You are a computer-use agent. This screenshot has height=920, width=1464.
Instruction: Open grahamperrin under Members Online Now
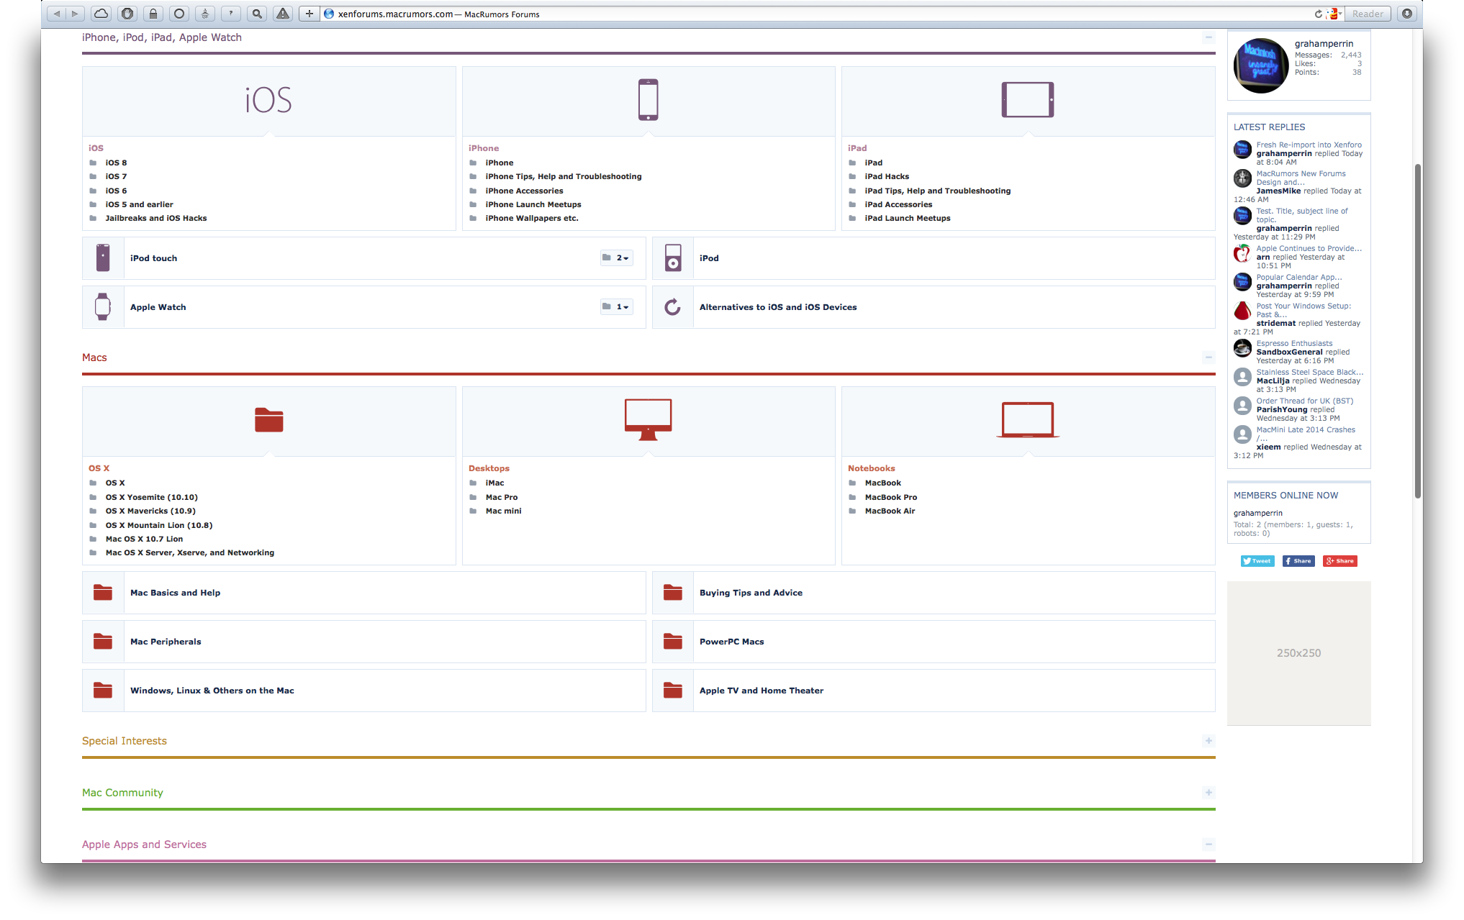pos(1257,513)
